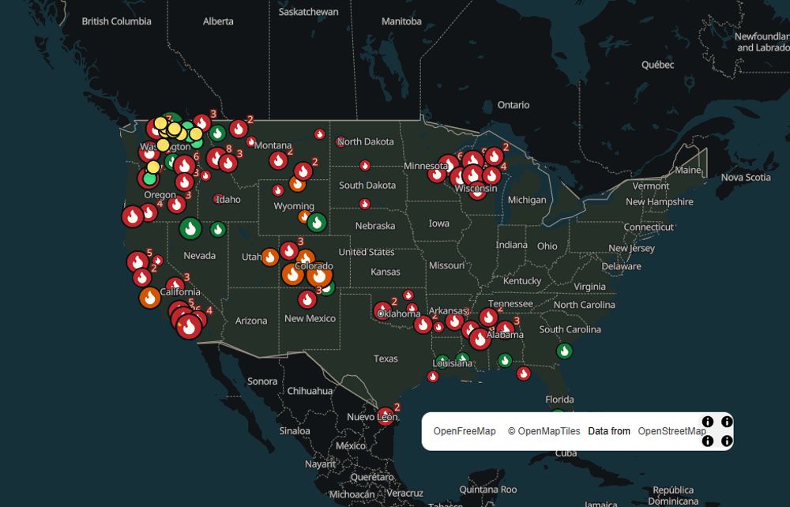Open the OpenFreeMap attribution link
790x507 pixels.
pyautogui.click(x=465, y=431)
